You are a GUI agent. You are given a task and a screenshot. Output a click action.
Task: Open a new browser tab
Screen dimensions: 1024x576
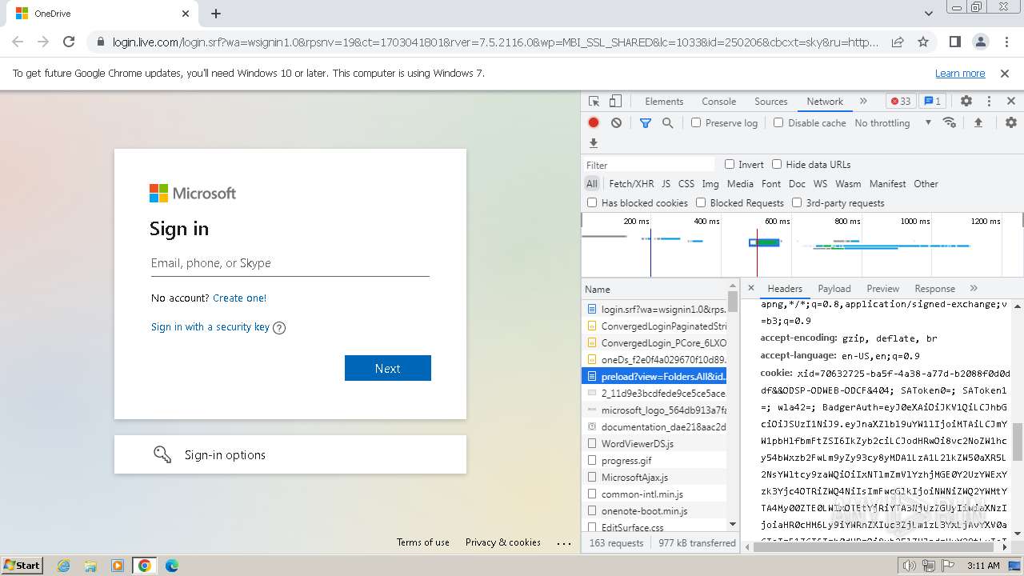click(x=216, y=14)
